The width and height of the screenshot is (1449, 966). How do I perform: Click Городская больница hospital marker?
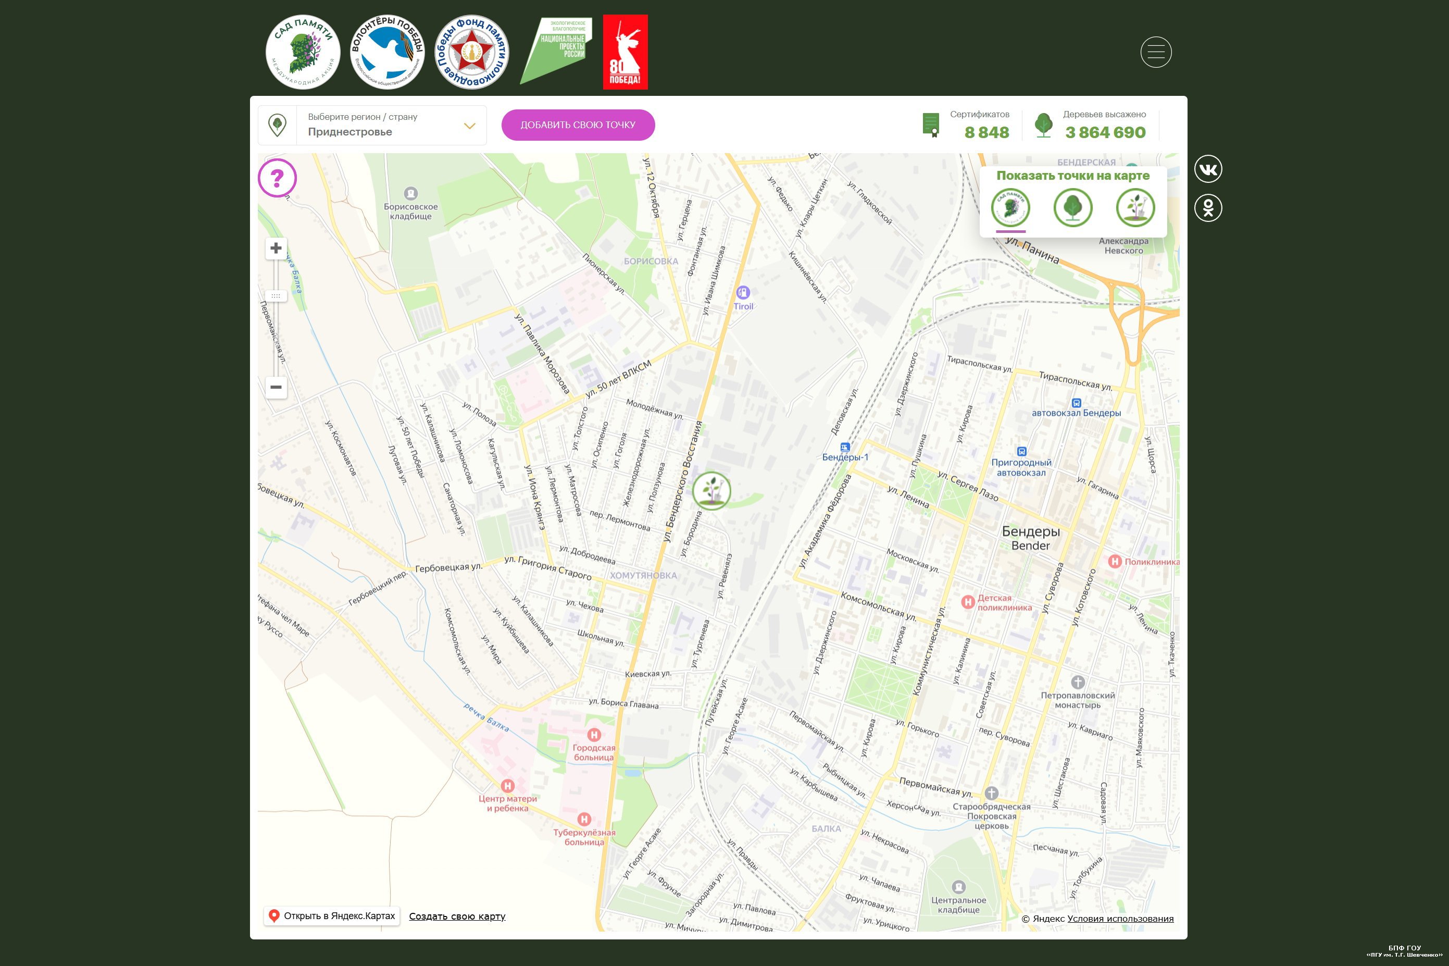(594, 734)
